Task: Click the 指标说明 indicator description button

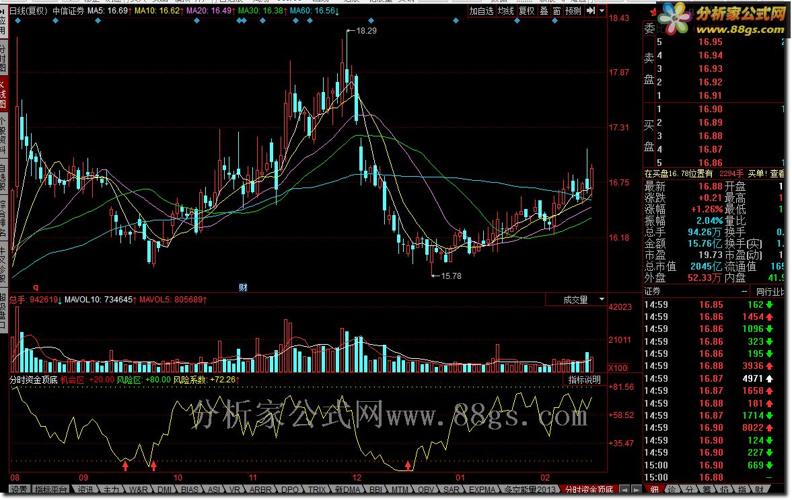Action: click(x=584, y=380)
